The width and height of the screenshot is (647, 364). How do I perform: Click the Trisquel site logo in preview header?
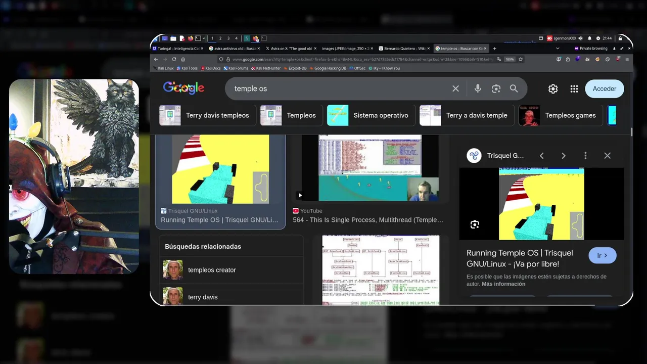tap(474, 156)
